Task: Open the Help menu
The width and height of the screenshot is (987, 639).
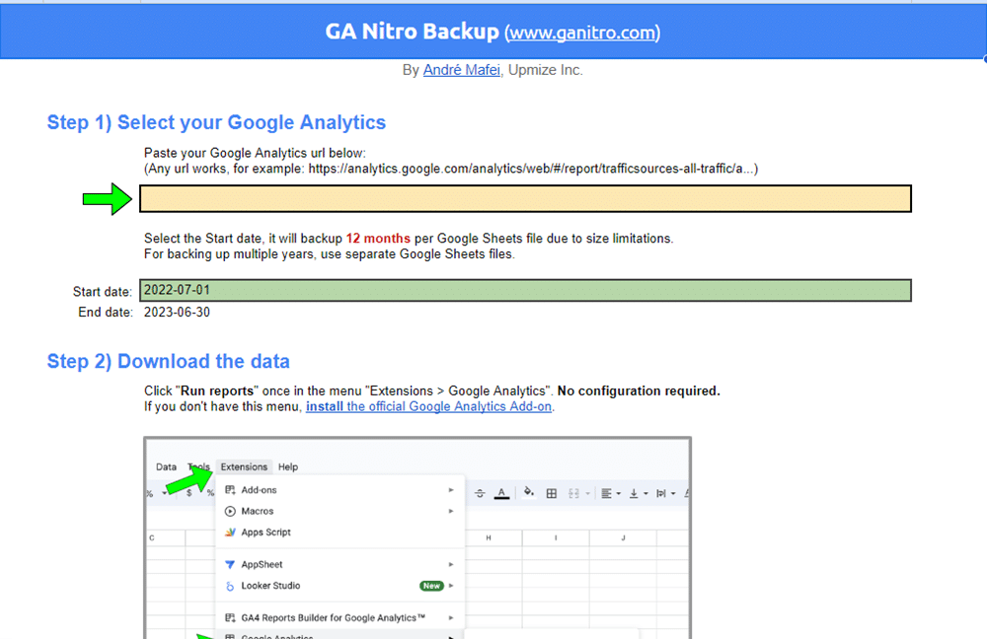Action: (289, 466)
